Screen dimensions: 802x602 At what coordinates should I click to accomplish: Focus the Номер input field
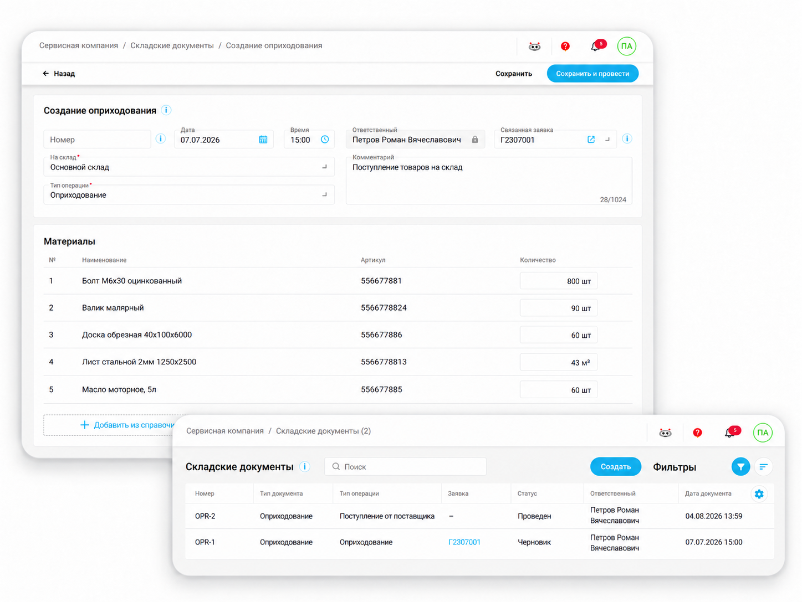pos(97,139)
